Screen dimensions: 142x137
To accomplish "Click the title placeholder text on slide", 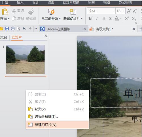I will click(133, 93).
